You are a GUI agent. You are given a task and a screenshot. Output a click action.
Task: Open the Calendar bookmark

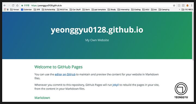26,10
